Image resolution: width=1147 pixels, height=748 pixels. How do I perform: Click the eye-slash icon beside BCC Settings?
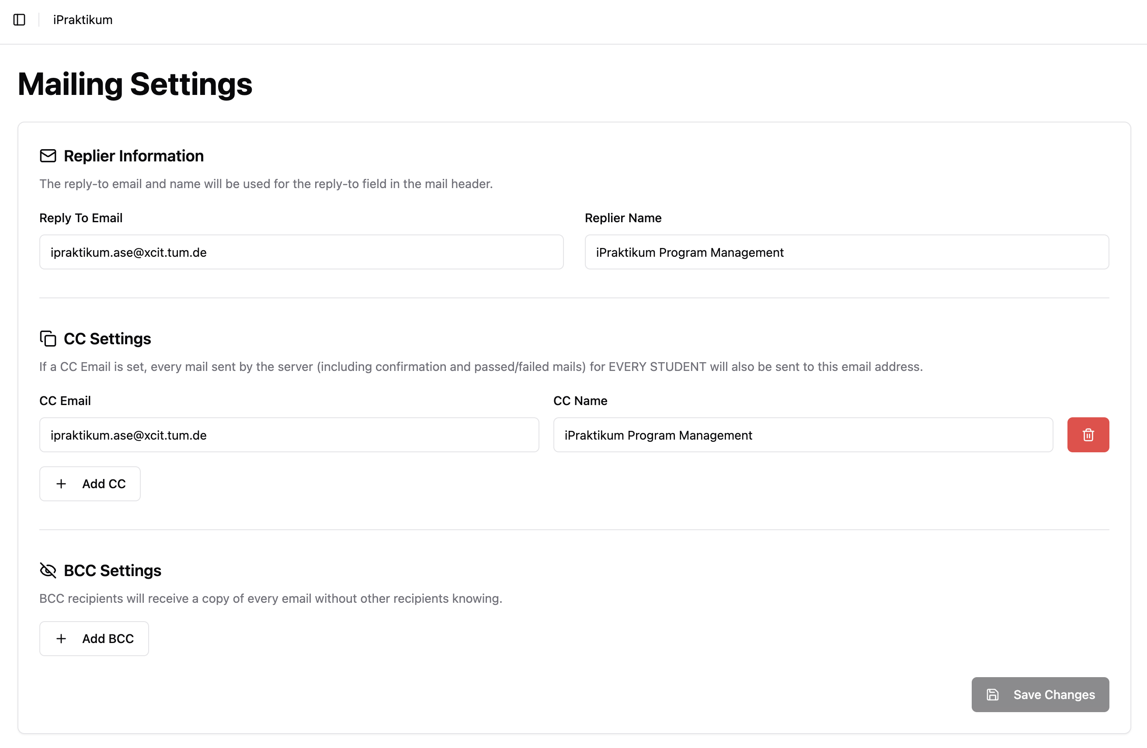click(x=48, y=570)
